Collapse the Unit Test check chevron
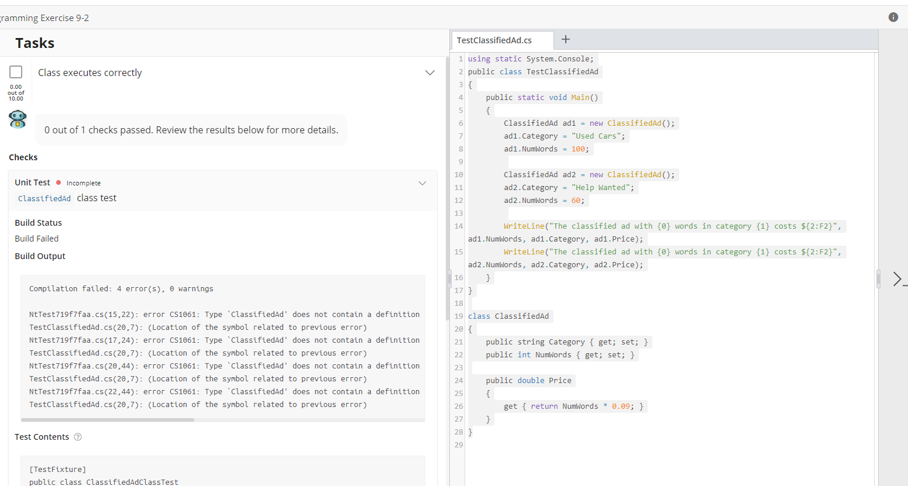The image size is (908, 486). [422, 183]
